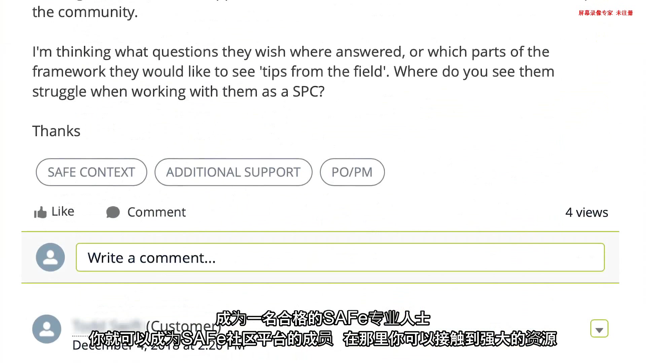Click the Write a comment field
646x363 pixels.
tap(340, 257)
